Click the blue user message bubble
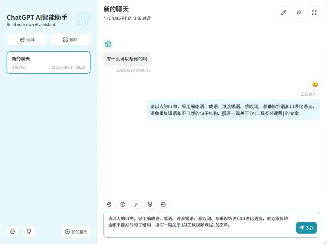This screenshot has height=244, width=327. click(233, 110)
